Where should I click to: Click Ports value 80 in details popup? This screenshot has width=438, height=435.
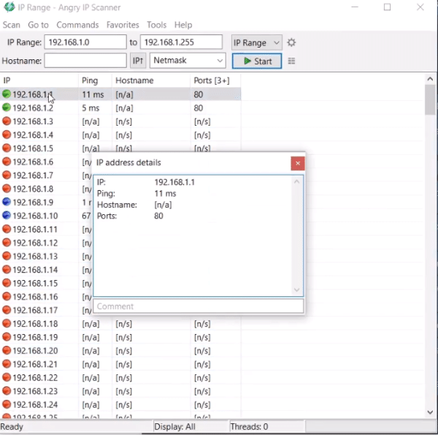tap(158, 216)
